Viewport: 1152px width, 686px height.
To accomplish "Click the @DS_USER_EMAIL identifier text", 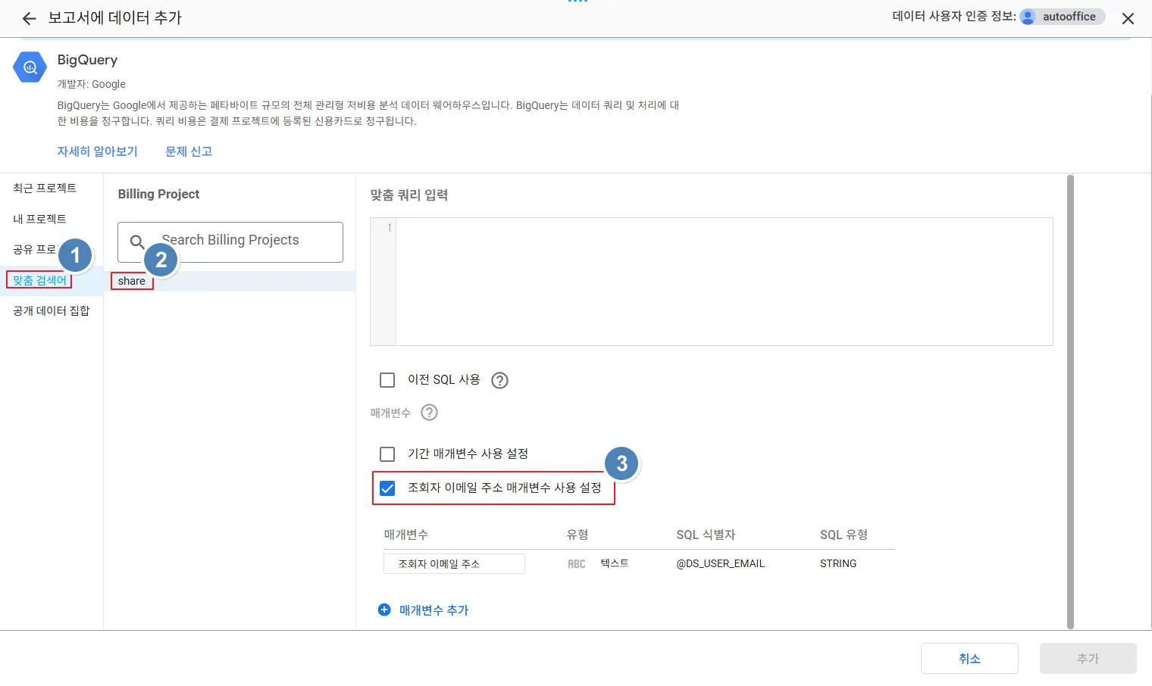I will coord(721,563).
